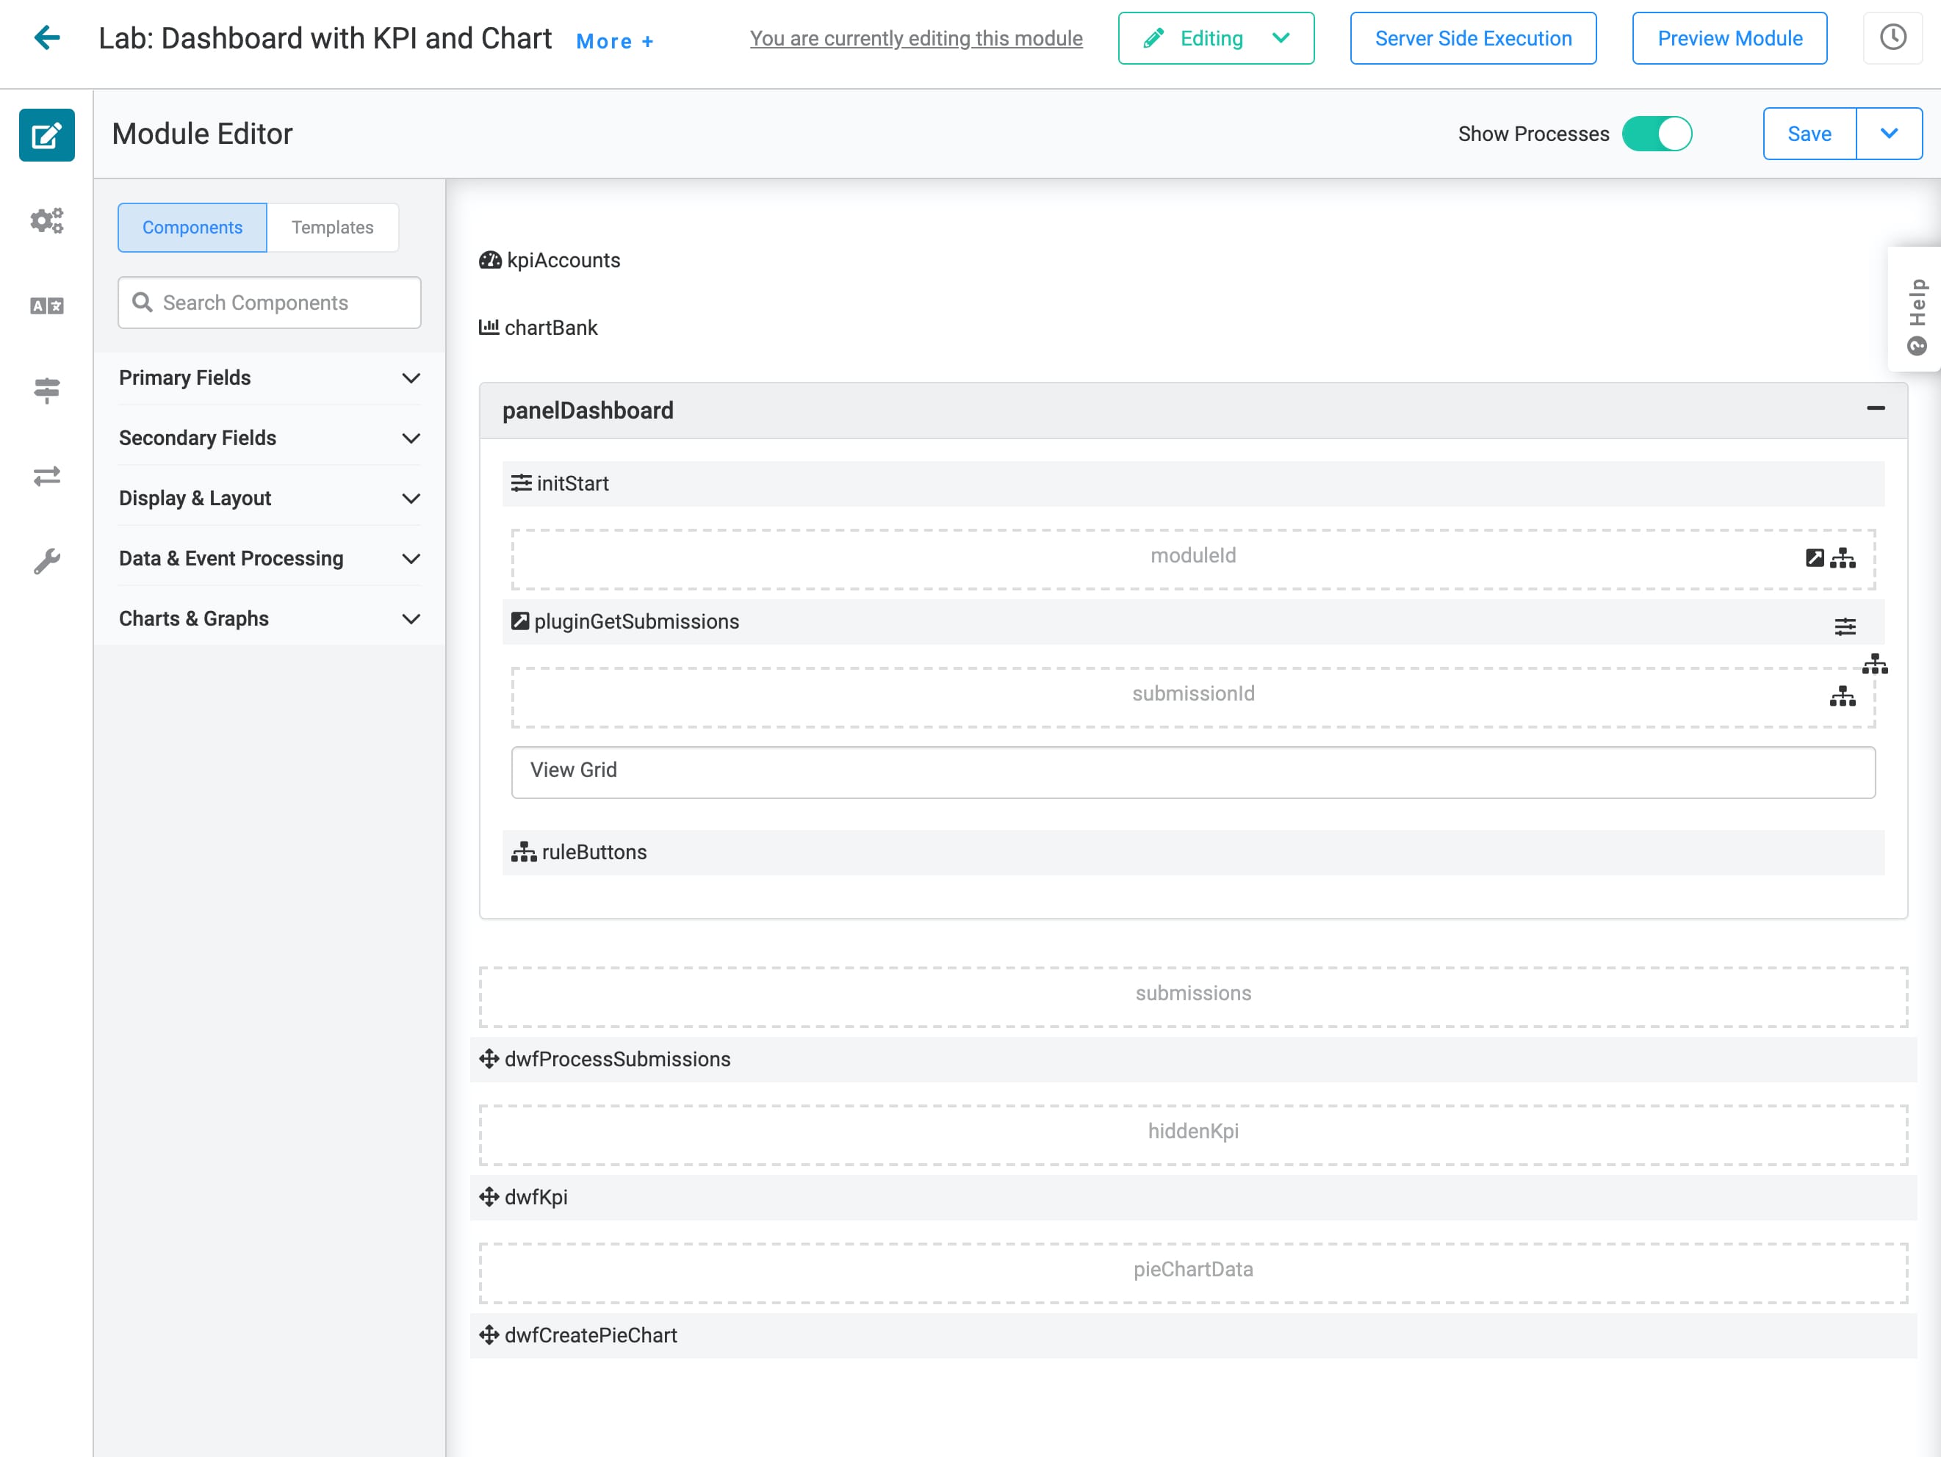This screenshot has height=1457, width=1941.
Task: Click the ruleButtons decisions icon
Action: coord(524,852)
